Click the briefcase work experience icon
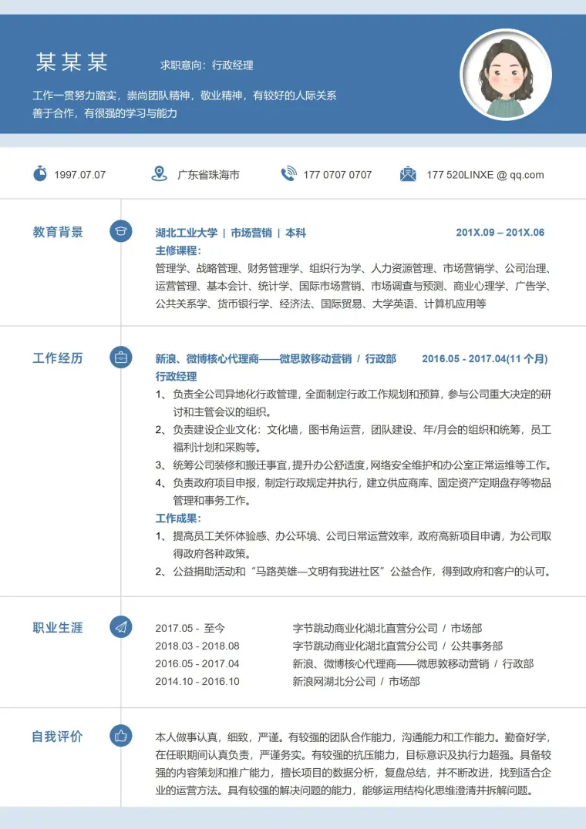586x829 pixels. click(x=120, y=357)
